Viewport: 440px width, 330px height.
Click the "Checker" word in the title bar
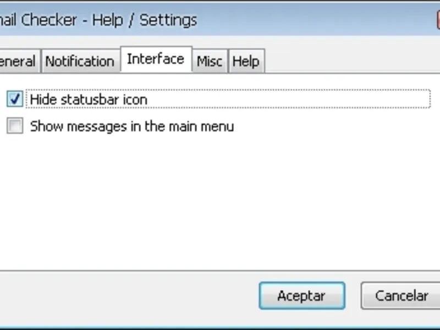tap(53, 20)
